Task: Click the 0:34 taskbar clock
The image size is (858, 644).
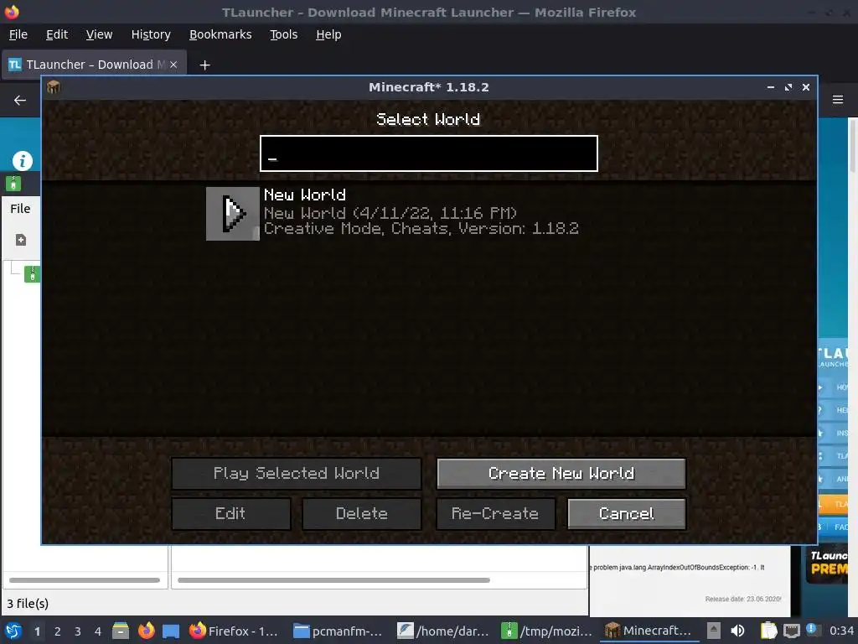Action: click(x=841, y=631)
